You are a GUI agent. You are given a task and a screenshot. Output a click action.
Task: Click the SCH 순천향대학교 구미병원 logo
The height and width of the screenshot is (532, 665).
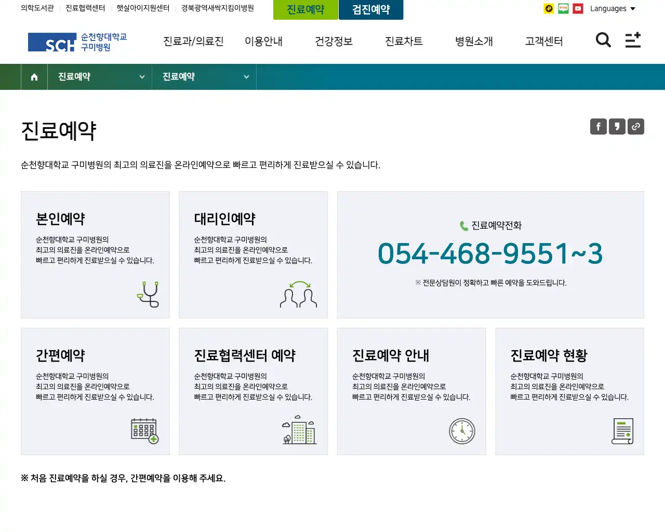(77, 42)
